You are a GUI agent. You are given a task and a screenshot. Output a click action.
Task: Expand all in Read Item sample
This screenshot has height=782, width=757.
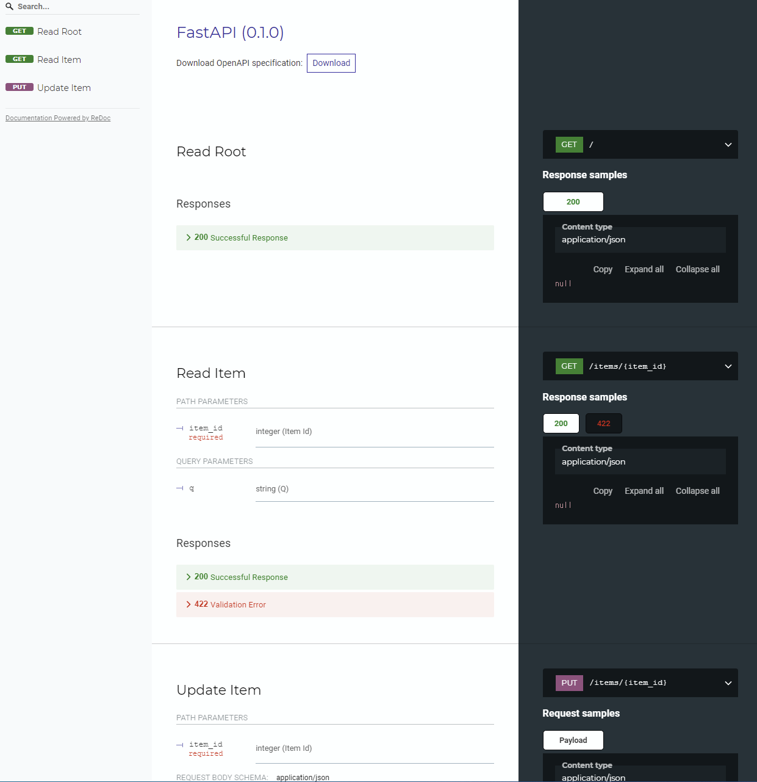644,491
